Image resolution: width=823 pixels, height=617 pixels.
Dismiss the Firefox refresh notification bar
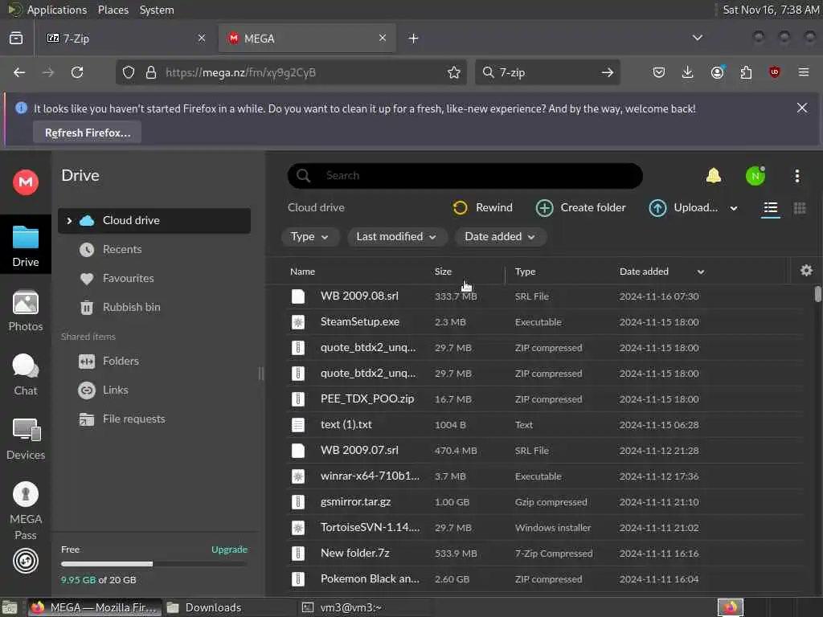(x=801, y=108)
